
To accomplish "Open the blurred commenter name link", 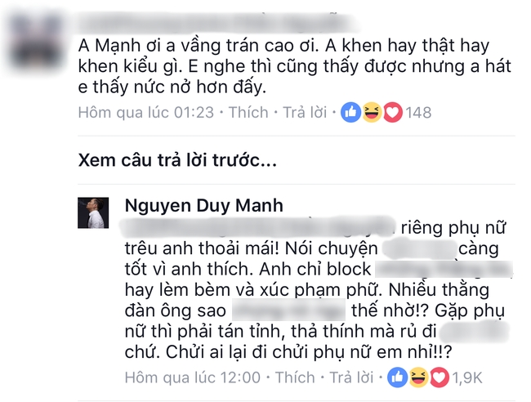I will [216, 24].
